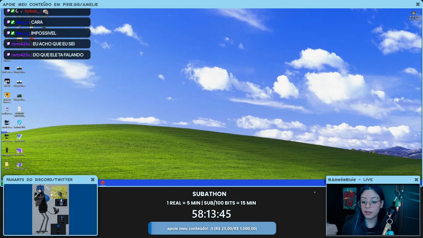Close the Apoie Meu Conteúdo top window
Viewport: 423px width, 238px height.
418,4
